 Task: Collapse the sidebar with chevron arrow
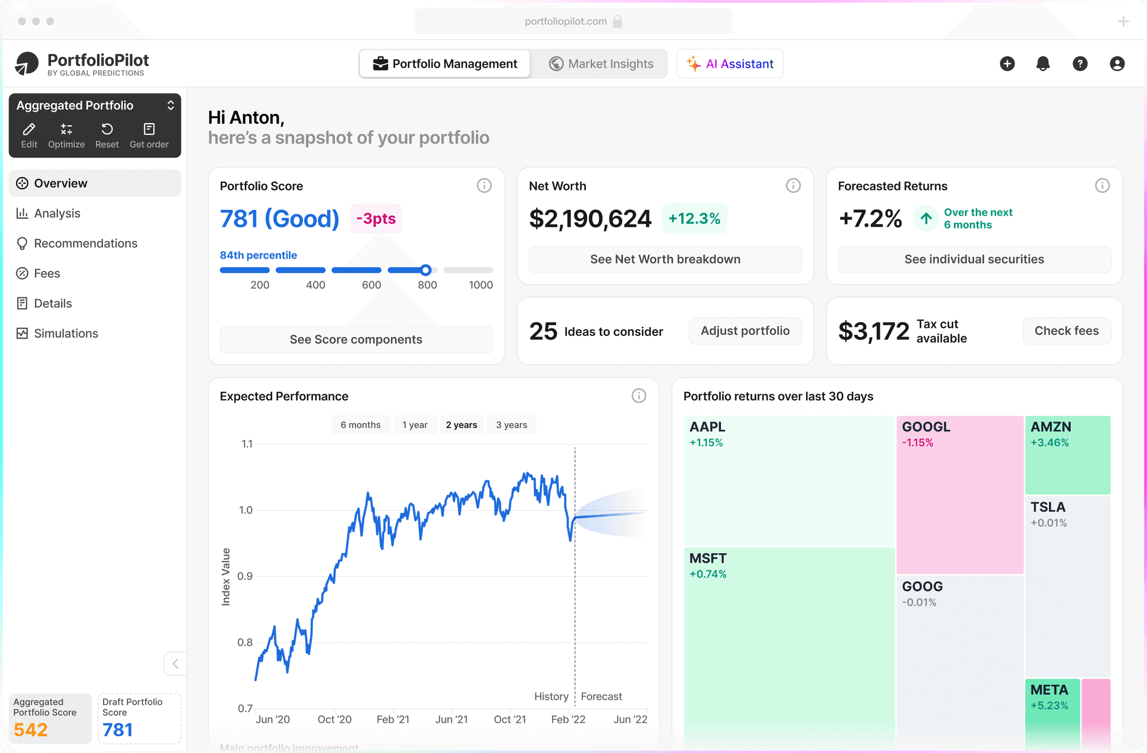[175, 664]
